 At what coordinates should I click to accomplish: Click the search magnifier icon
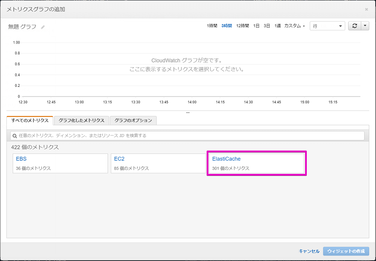tap(15, 136)
